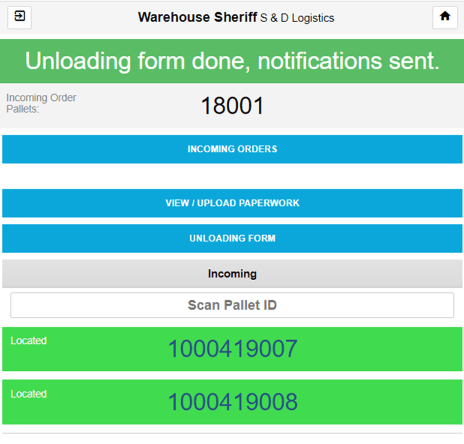464x444 pixels.
Task: Click the incoming order number 18001
Action: 232,106
